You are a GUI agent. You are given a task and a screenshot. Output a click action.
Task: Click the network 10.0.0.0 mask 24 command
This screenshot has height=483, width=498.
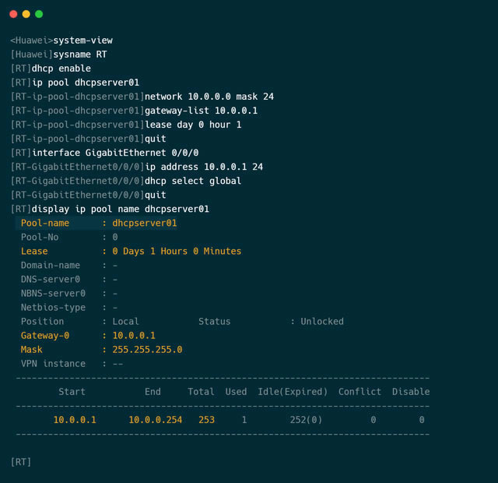point(209,97)
